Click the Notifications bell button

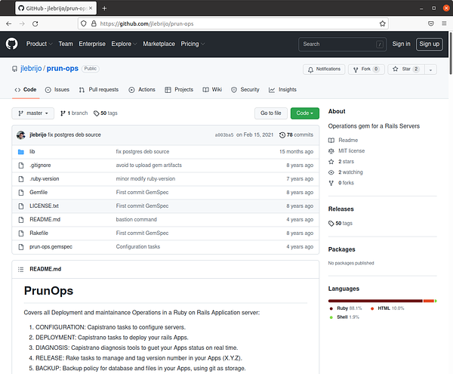pyautogui.click(x=323, y=69)
